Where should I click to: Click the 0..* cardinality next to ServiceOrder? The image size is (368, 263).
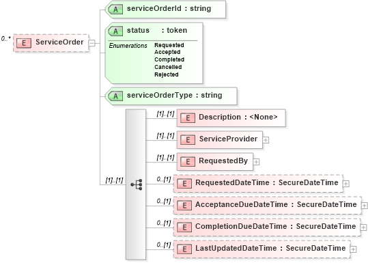coord(6,38)
